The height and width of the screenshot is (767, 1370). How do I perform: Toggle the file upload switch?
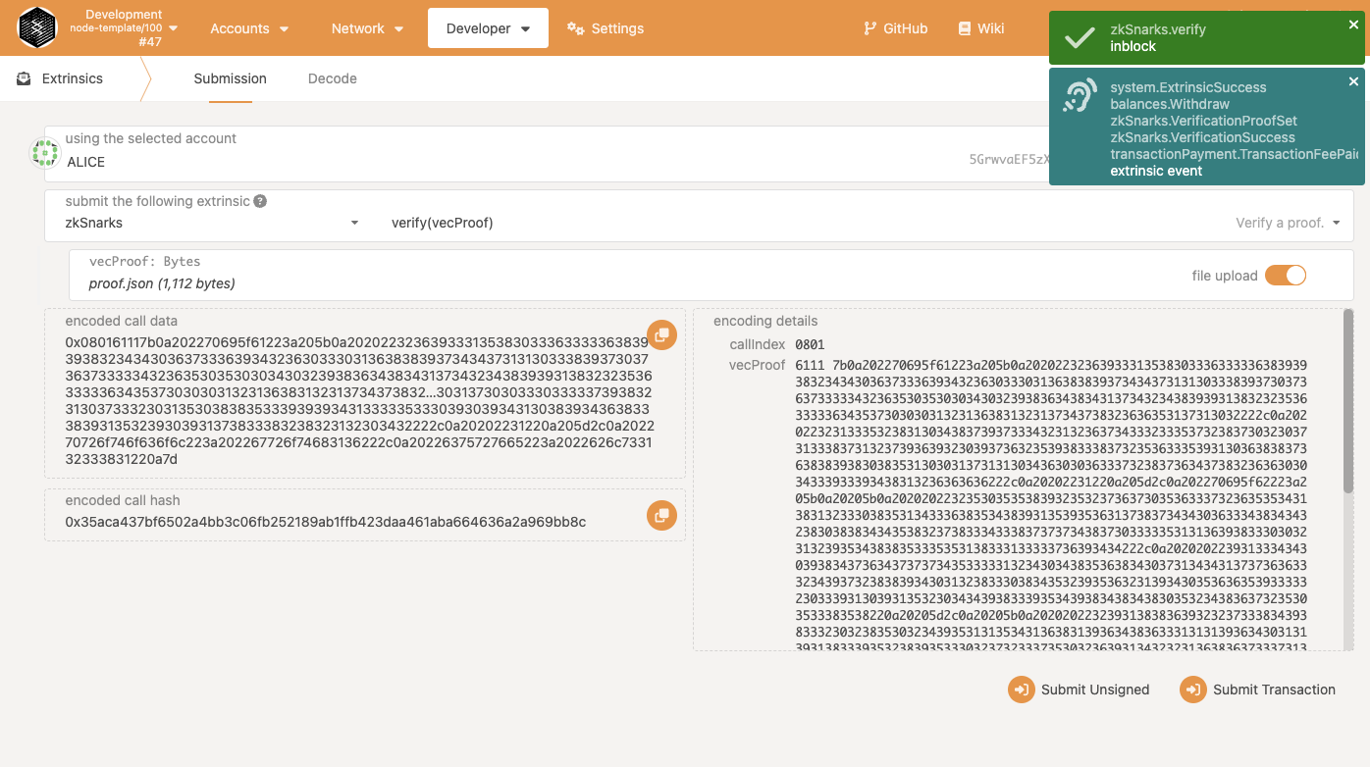(x=1285, y=276)
